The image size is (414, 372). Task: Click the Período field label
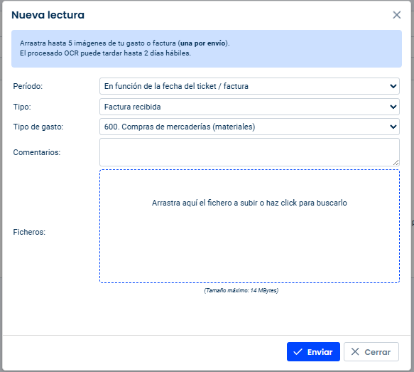pos(28,86)
